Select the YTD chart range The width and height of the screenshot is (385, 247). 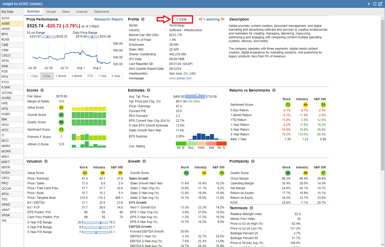point(90,76)
